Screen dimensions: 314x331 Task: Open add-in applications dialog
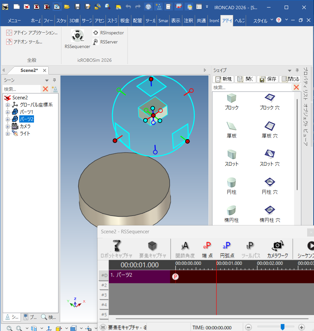coord(32,32)
